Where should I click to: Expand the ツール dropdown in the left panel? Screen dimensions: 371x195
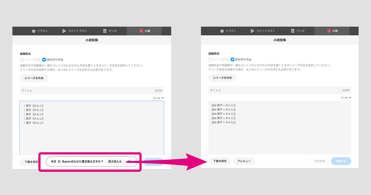158,98
